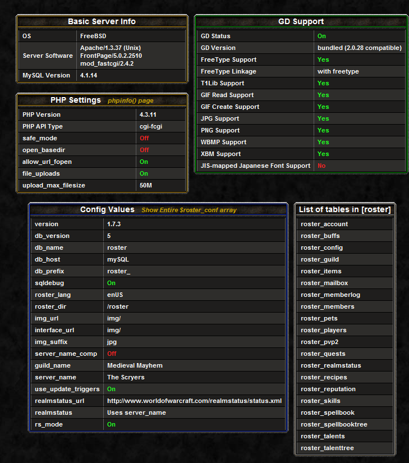The width and height of the screenshot is (409, 463).
Task: Select roster_mailbox from the table list
Action: click(x=324, y=283)
